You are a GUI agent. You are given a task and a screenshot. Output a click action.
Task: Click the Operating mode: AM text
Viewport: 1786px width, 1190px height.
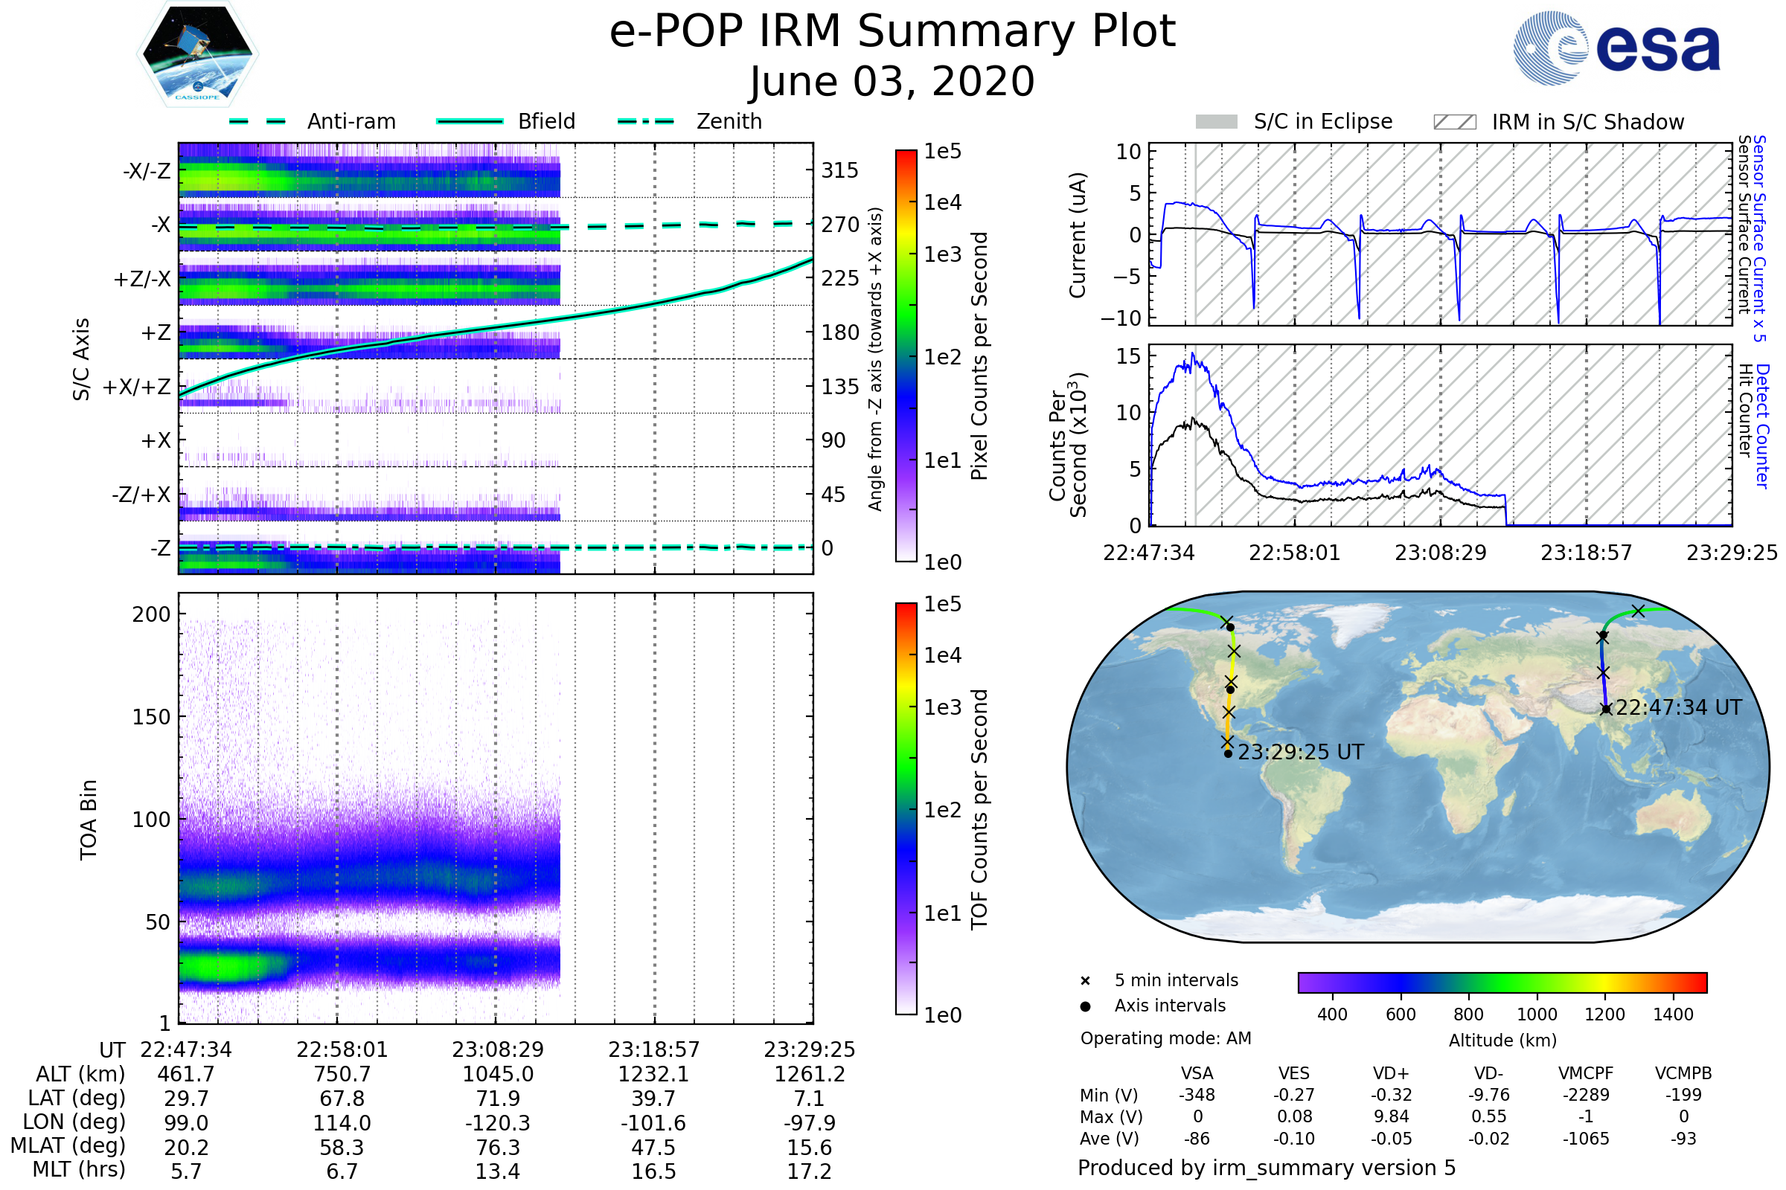pyautogui.click(x=1165, y=1038)
